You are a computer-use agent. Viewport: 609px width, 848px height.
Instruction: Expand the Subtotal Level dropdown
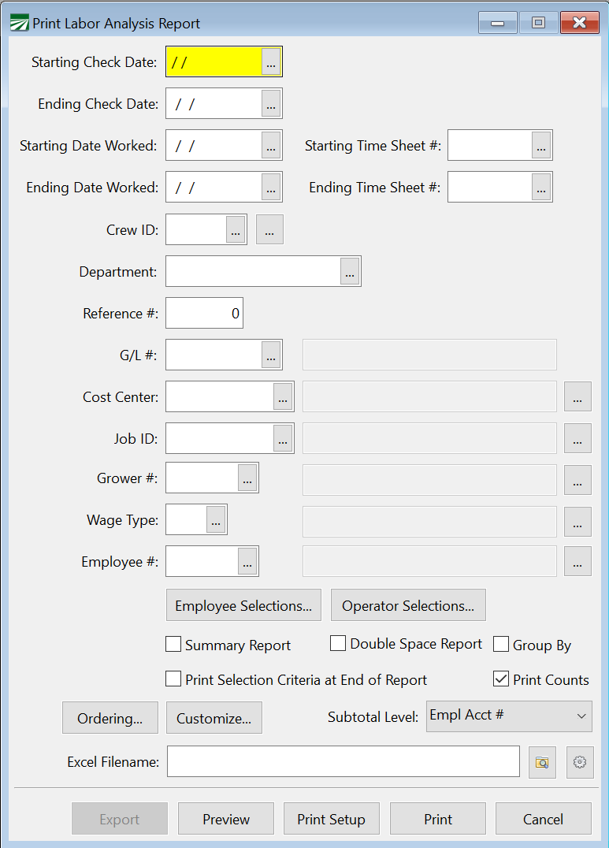click(508, 716)
